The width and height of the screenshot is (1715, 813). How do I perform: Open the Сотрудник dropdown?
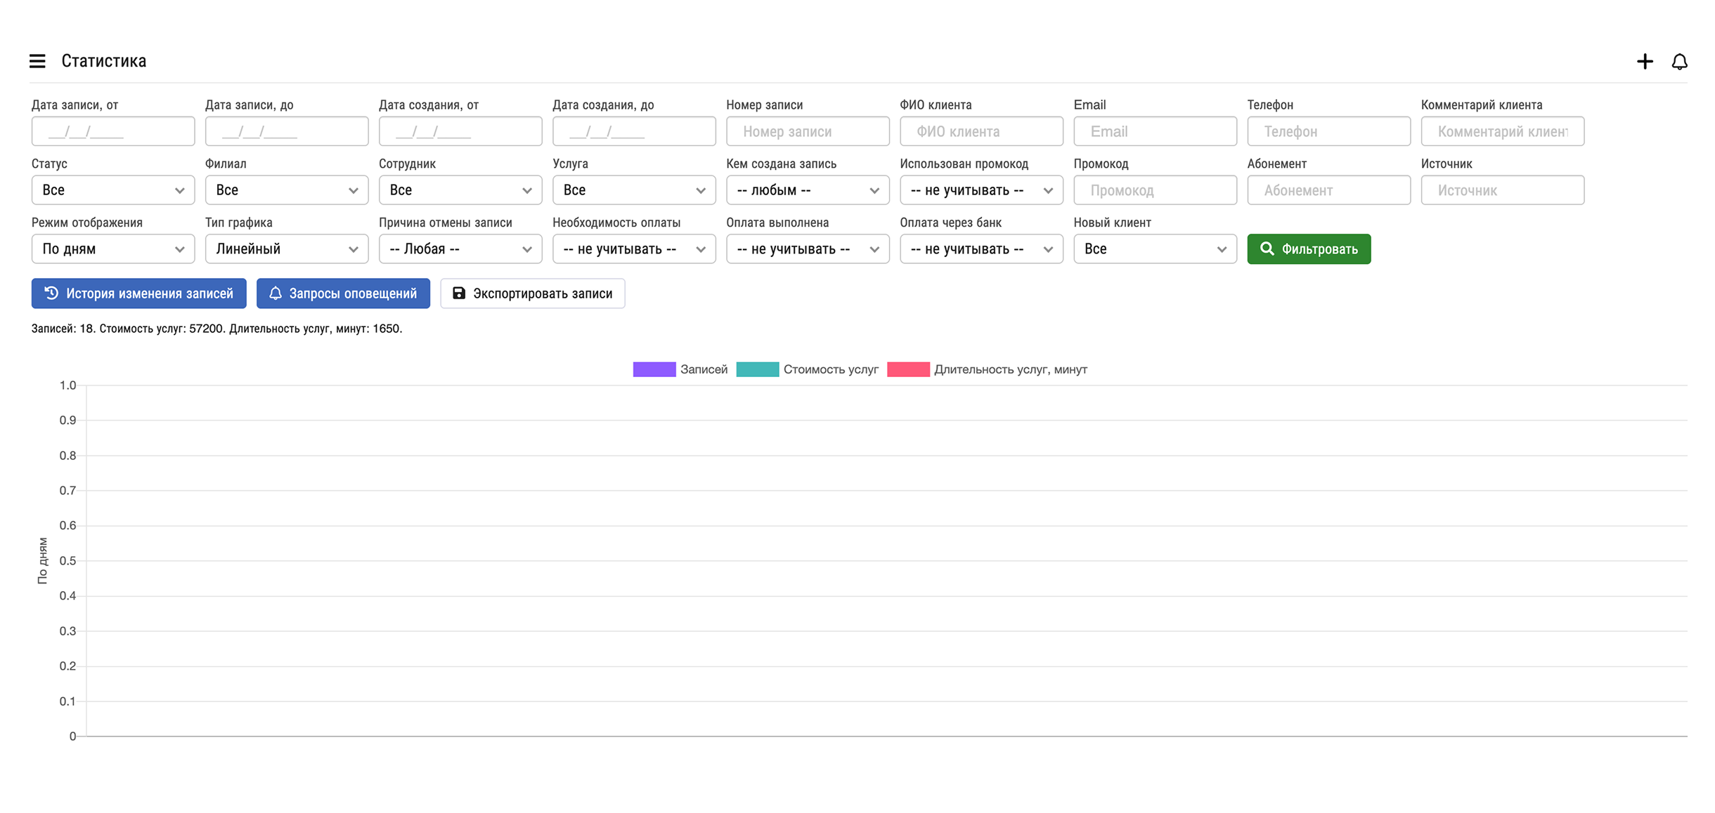click(460, 190)
